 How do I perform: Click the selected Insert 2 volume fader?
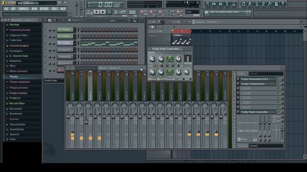86,122
